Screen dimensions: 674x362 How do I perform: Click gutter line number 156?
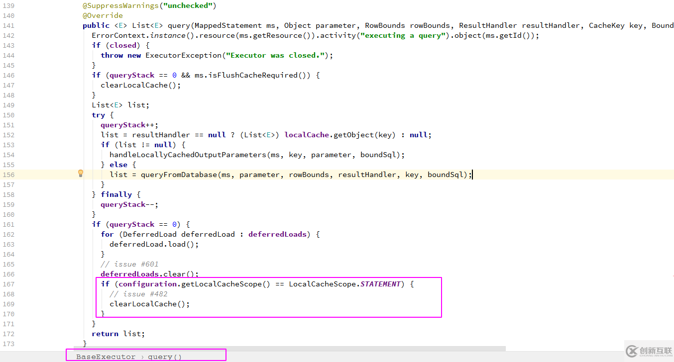pos(8,175)
